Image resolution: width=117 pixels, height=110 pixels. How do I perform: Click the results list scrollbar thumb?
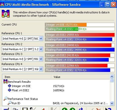(x=112, y=80)
